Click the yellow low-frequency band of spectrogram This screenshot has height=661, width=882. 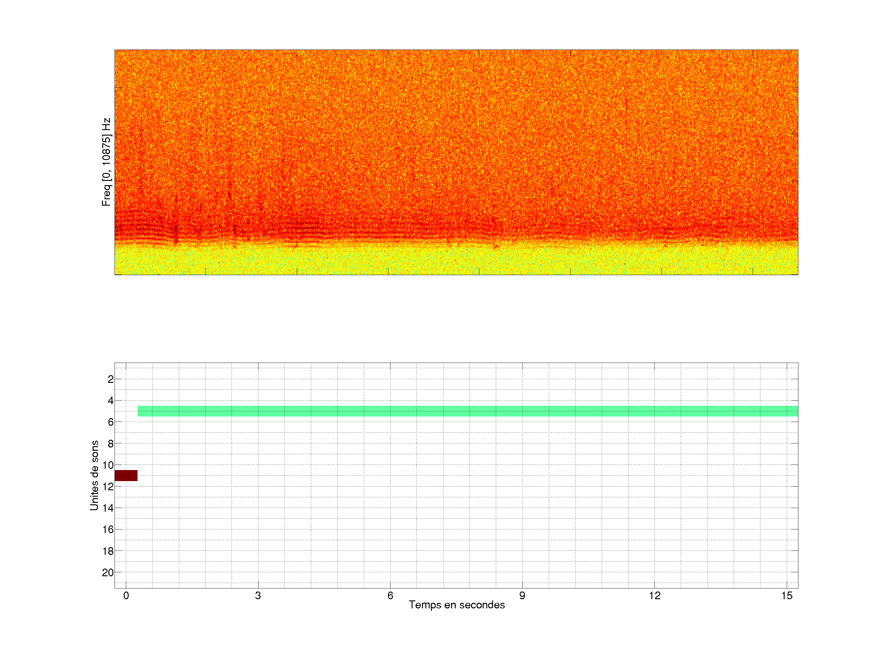point(456,259)
